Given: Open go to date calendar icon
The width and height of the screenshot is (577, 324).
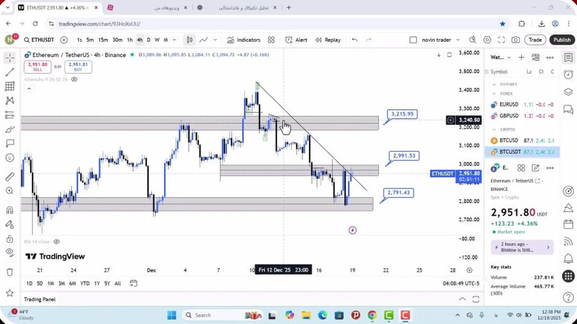Looking at the screenshot, I should coord(134,284).
